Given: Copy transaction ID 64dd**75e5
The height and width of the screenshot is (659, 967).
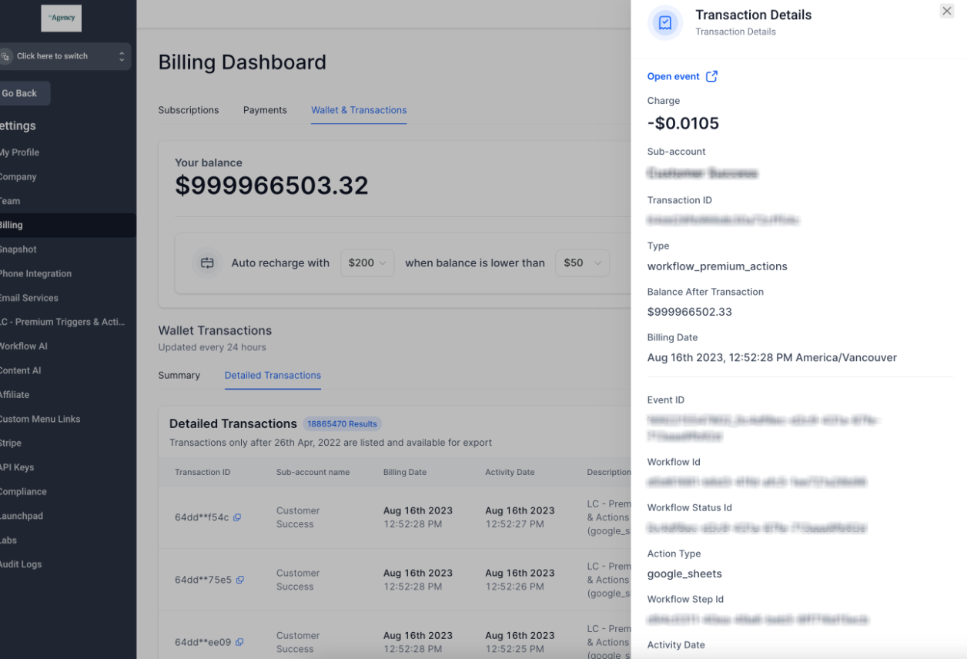Looking at the screenshot, I should (x=239, y=580).
